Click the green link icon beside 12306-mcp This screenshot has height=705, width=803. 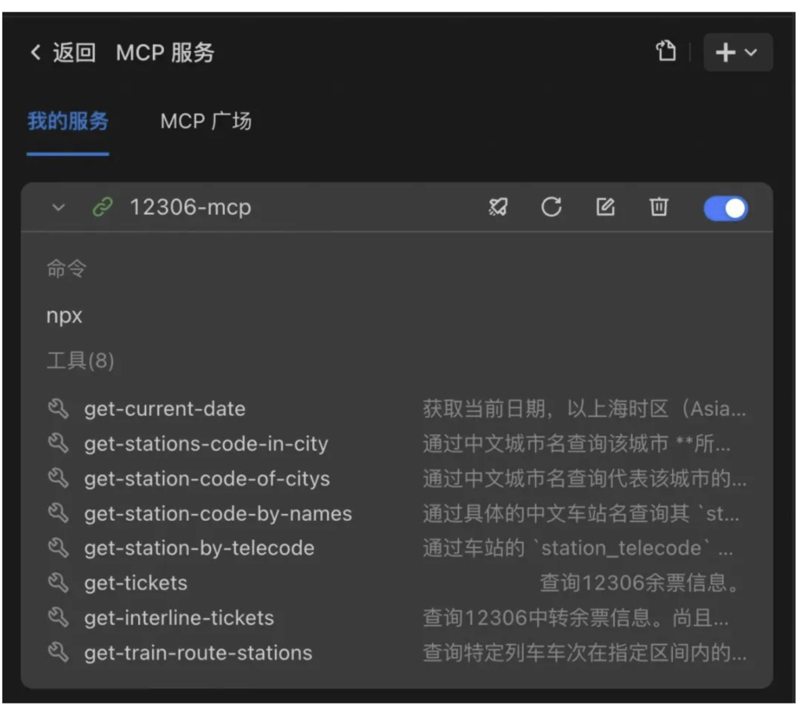point(103,208)
